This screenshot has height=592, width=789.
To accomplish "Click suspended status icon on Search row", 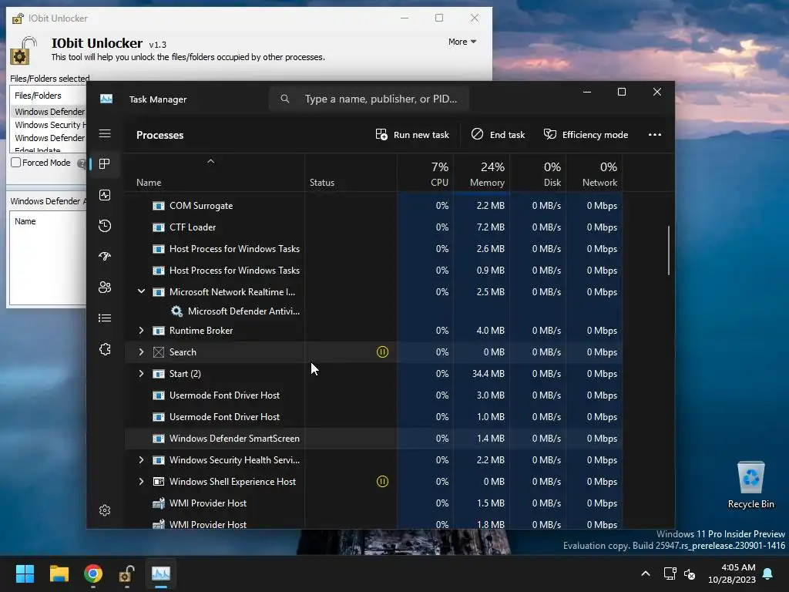I will pos(382,351).
